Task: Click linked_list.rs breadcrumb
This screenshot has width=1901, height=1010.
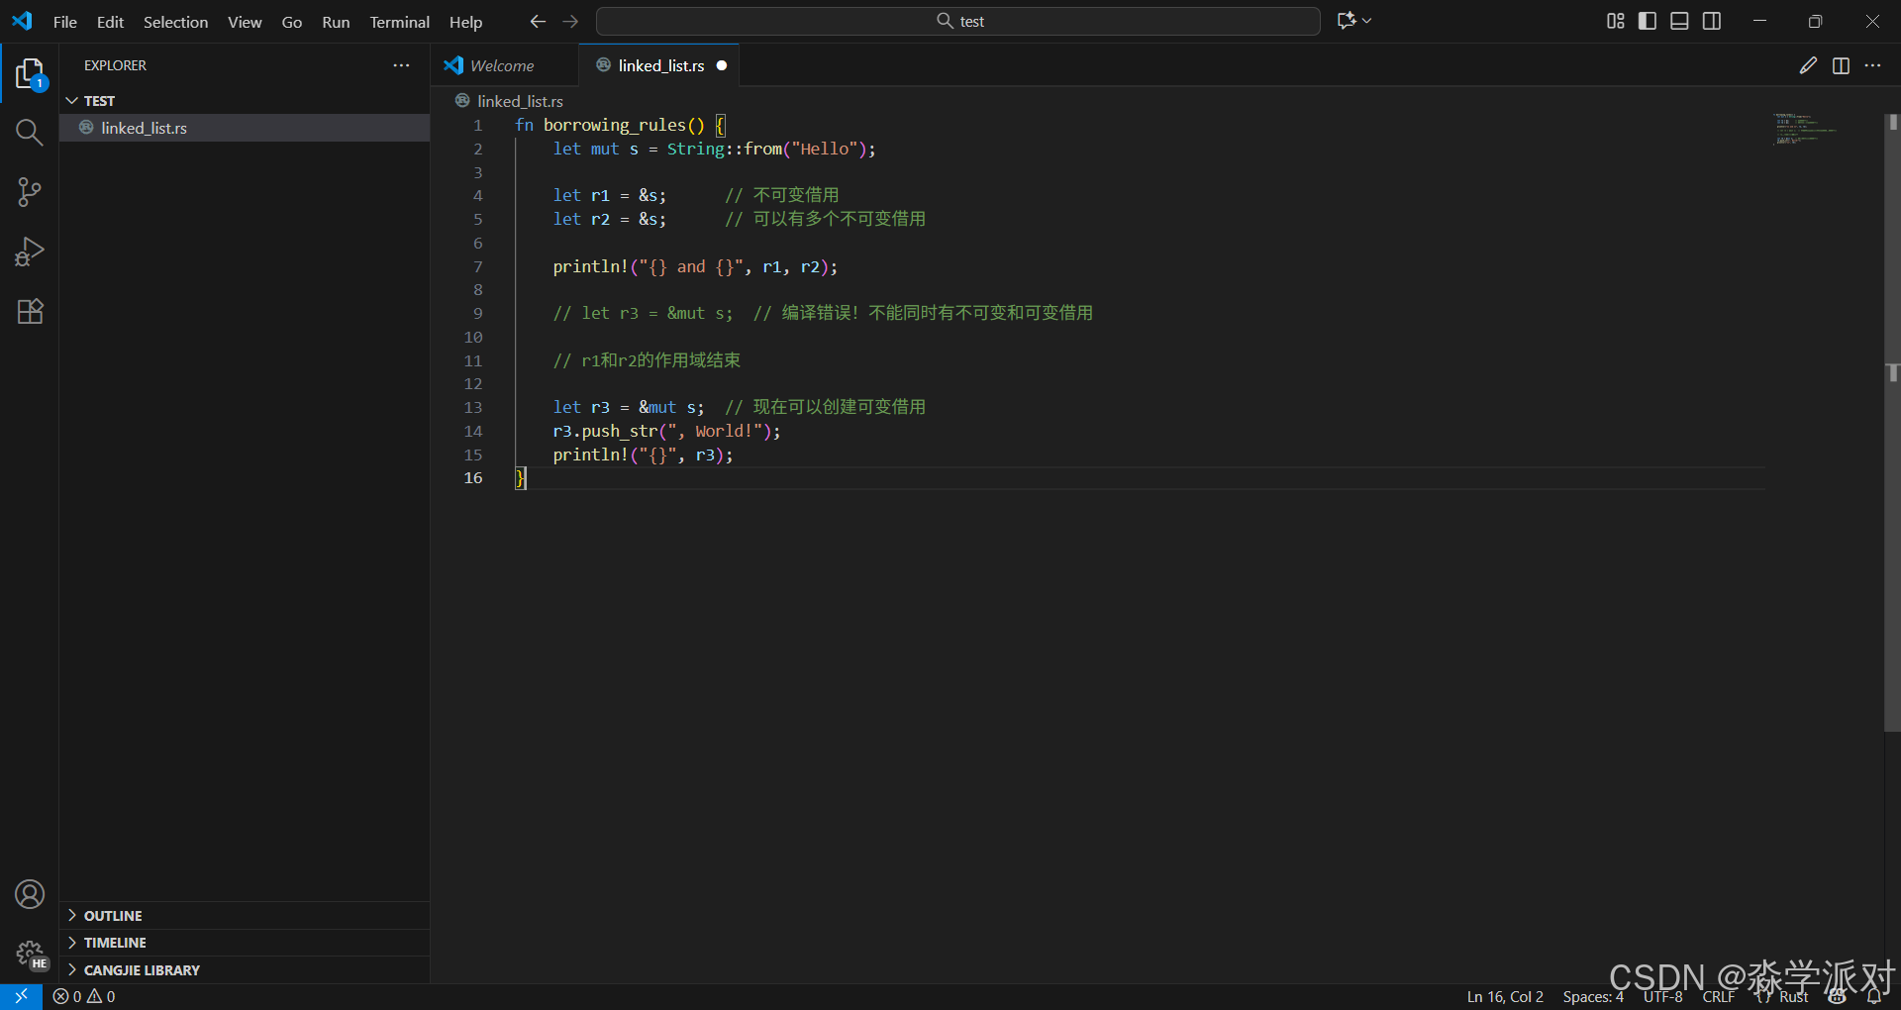Action: [520, 101]
